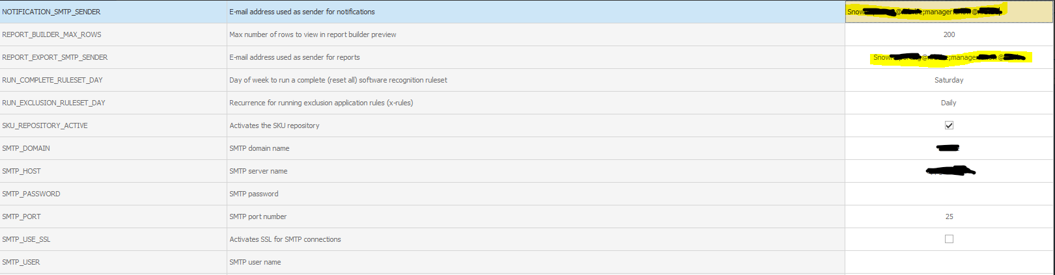
Task: Select the NOTIFICATION_SMTP_SENDER row name
Action: click(51, 12)
